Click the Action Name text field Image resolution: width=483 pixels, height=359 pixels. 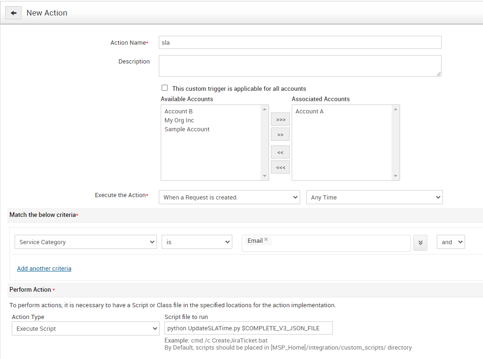point(300,42)
